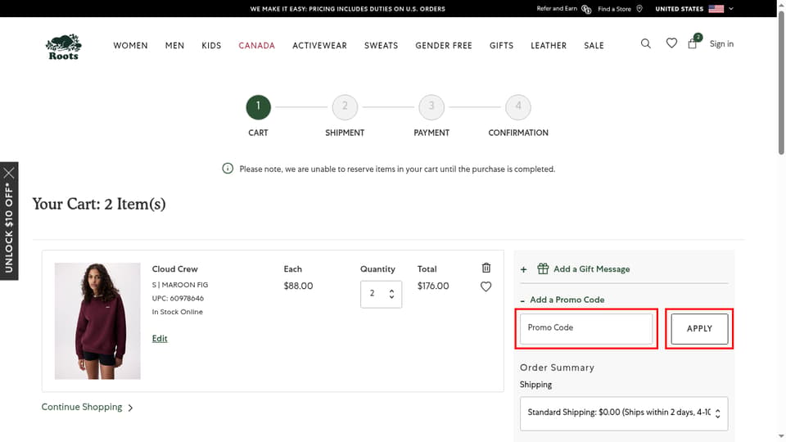Click the Find a Store link
Image resolution: width=786 pixels, height=442 pixels.
614,8
